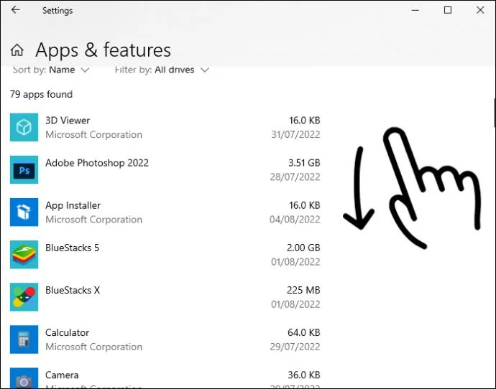Click the BlueStacks X icon
Image resolution: width=496 pixels, height=389 pixels.
[24, 297]
